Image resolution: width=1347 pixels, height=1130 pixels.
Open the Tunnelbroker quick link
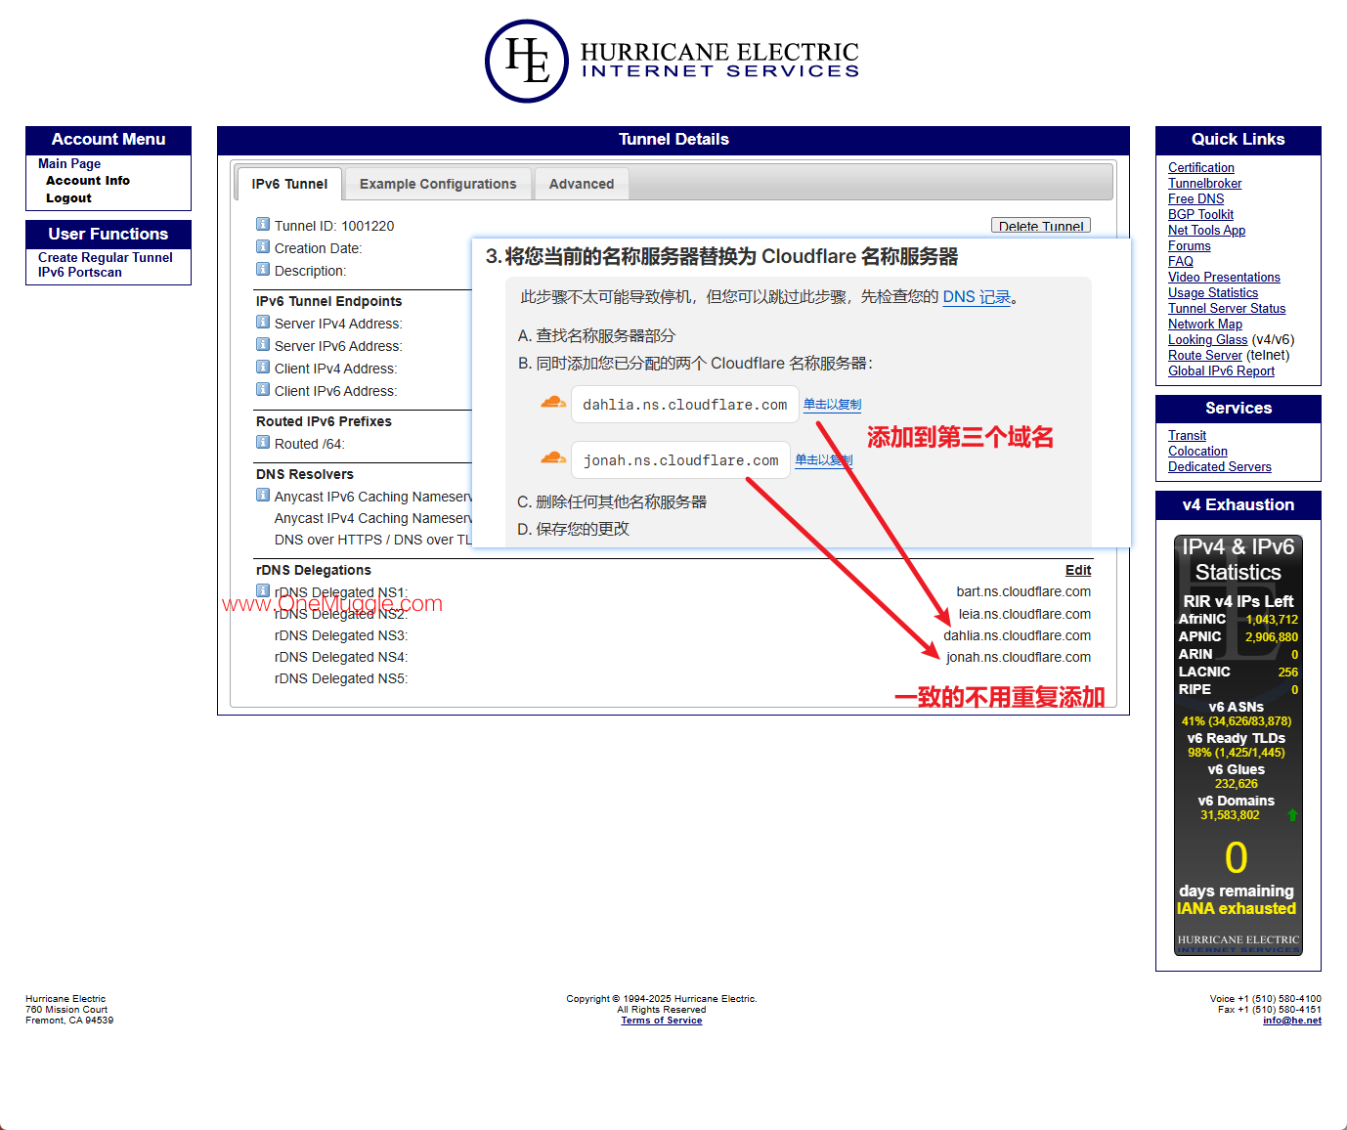point(1205,184)
